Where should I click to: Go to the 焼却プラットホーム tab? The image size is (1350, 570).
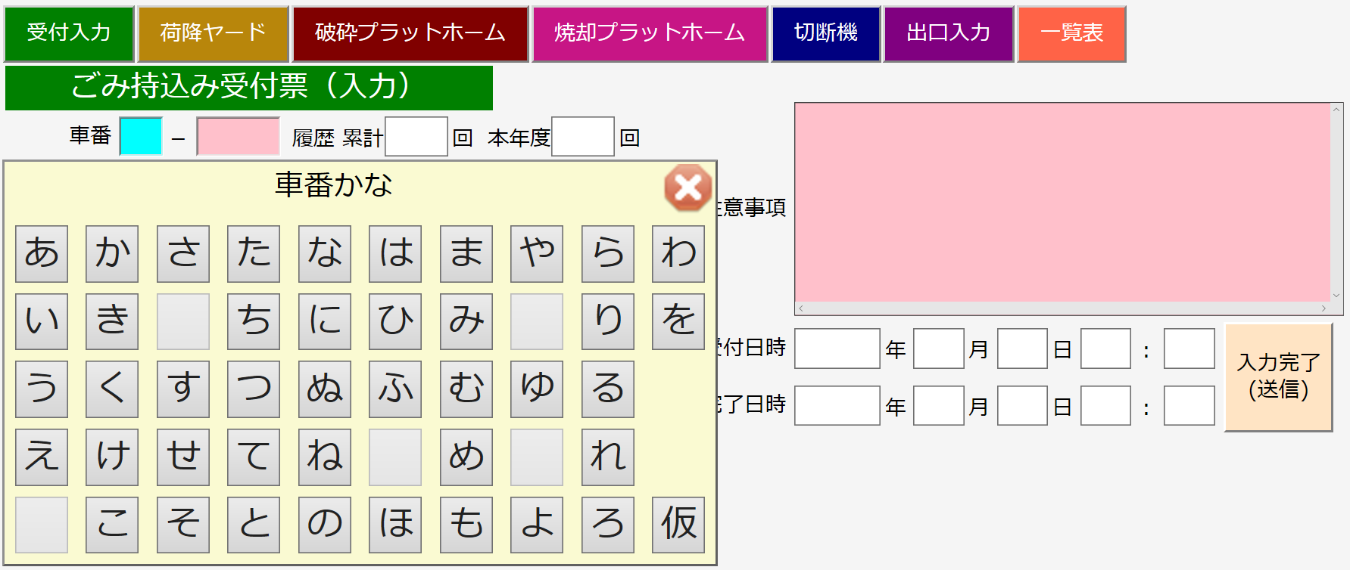click(650, 33)
